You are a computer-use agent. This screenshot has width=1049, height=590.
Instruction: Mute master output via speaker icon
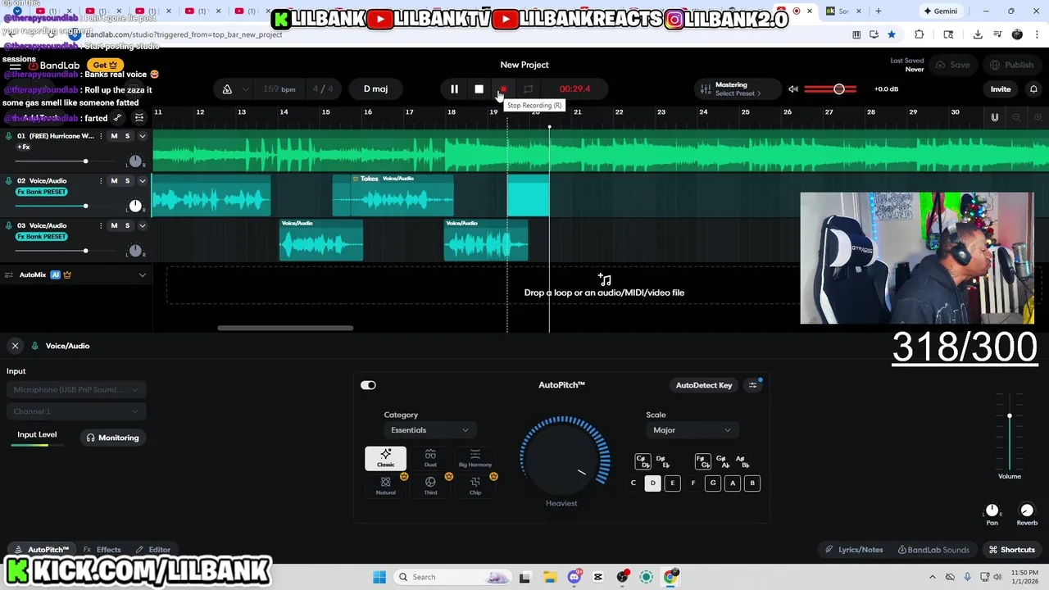(792, 88)
